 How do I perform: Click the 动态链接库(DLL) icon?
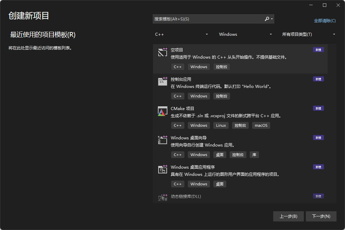(x=163, y=197)
